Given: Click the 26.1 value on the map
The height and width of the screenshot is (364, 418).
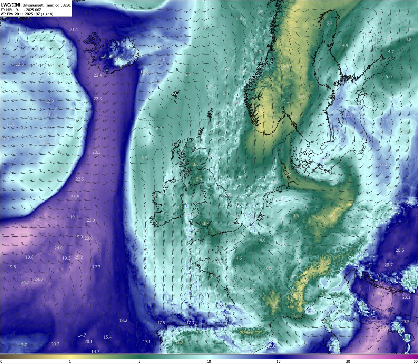Looking at the screenshot, I should (x=406, y=297).
